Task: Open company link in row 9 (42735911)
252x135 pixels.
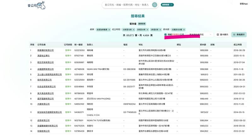Action: [x=45, y=99]
